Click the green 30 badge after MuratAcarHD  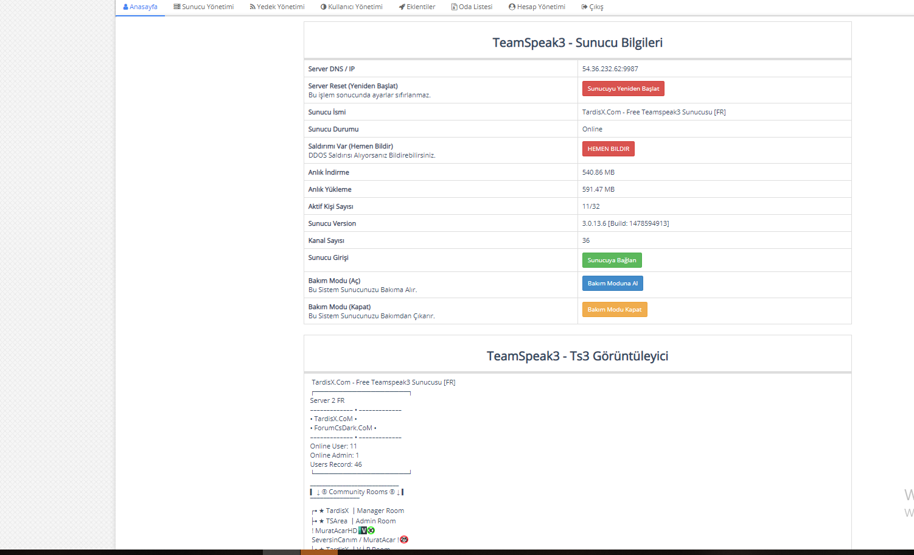(x=371, y=531)
